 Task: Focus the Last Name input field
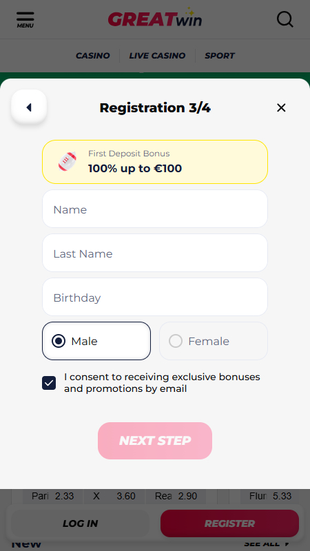click(155, 253)
